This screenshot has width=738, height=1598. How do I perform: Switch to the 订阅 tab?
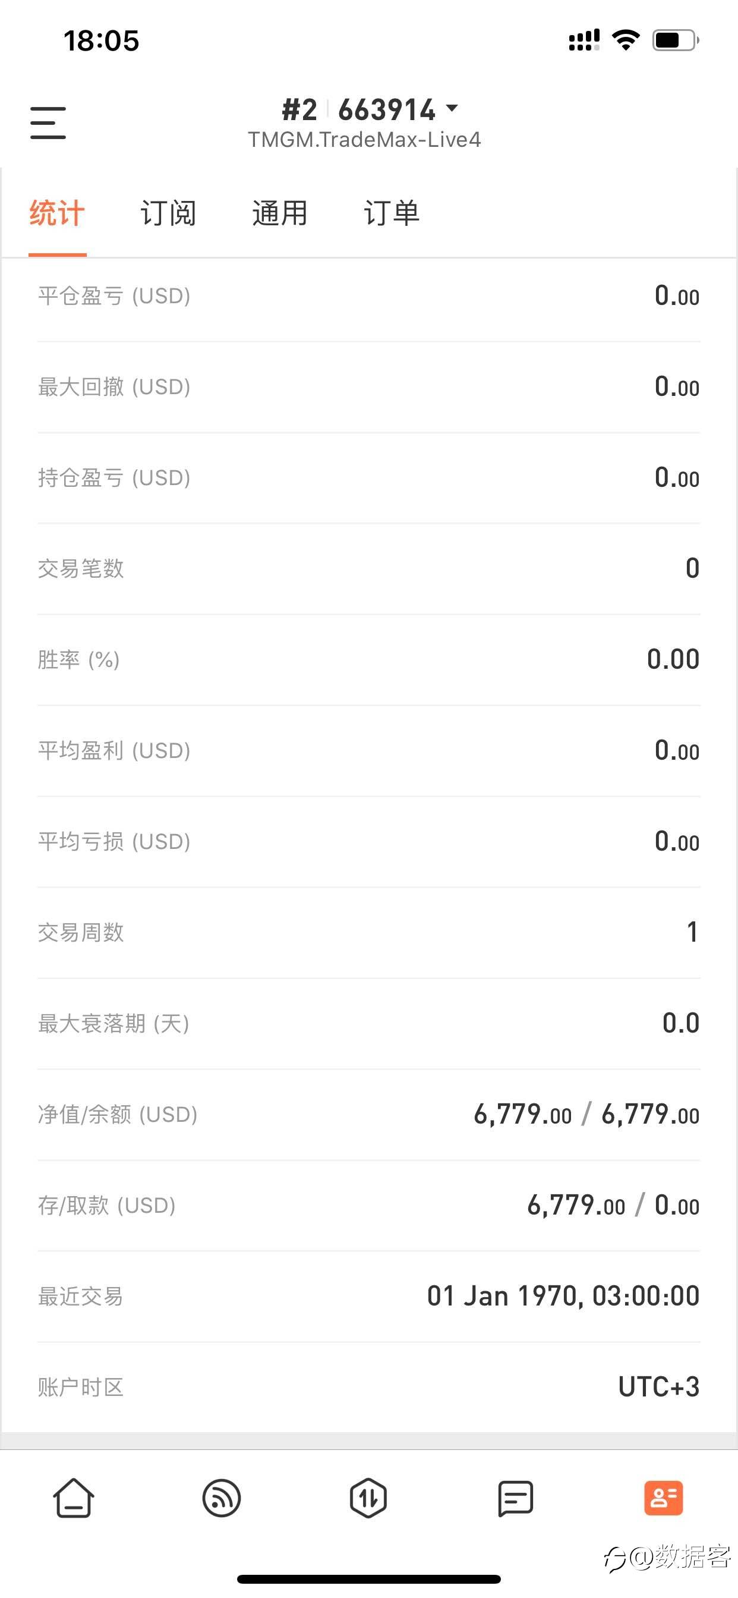(x=168, y=213)
